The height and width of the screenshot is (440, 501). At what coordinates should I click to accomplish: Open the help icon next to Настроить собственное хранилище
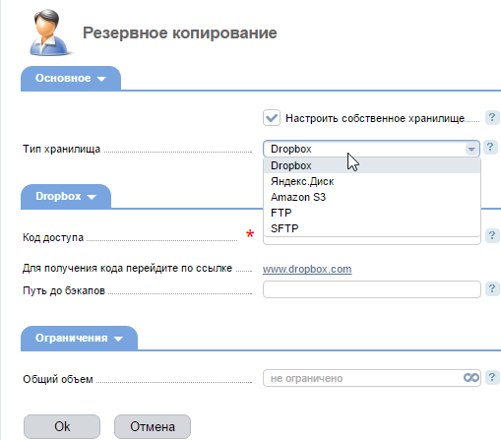click(x=492, y=117)
